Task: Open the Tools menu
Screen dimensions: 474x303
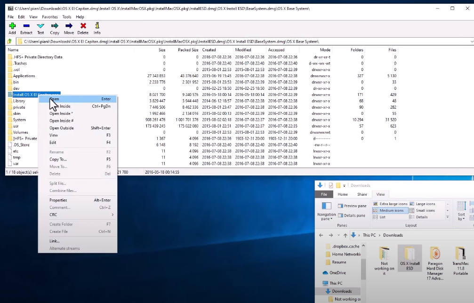Action: pyautogui.click(x=67, y=17)
